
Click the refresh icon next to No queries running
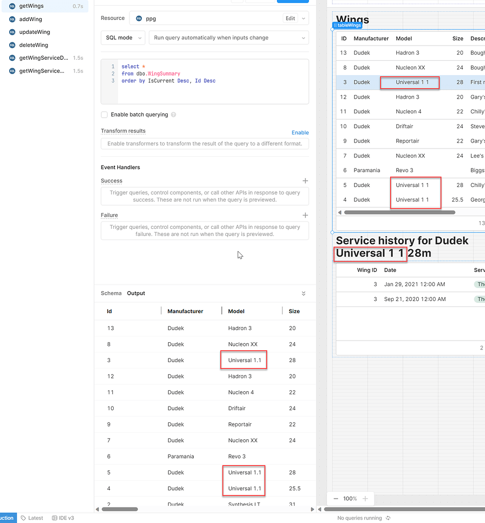(x=388, y=518)
